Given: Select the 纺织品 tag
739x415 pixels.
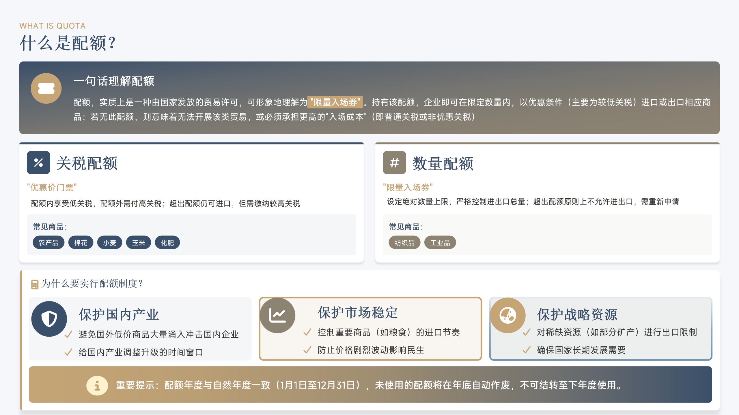Looking at the screenshot, I should 404,243.
